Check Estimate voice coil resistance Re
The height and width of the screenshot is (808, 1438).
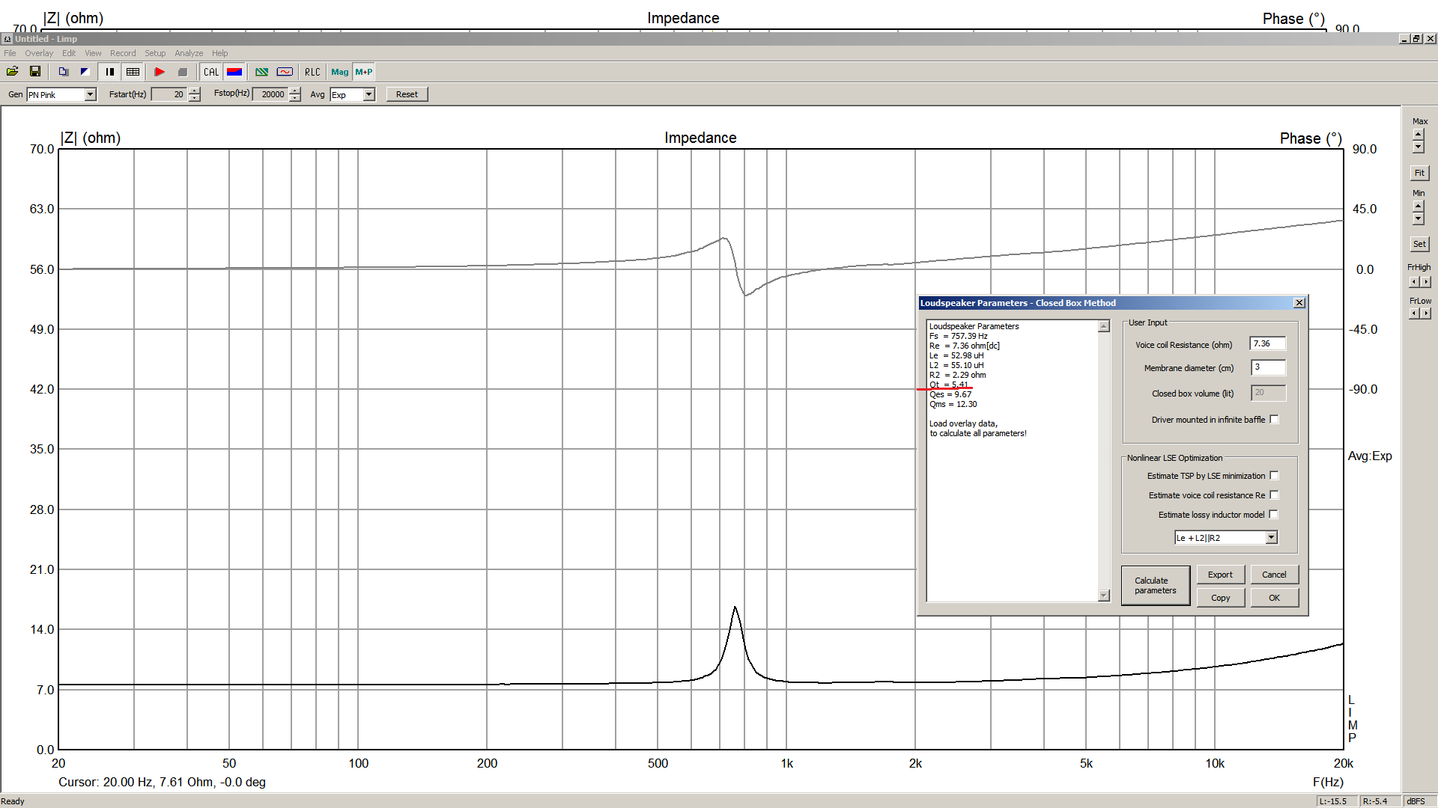pos(1274,495)
